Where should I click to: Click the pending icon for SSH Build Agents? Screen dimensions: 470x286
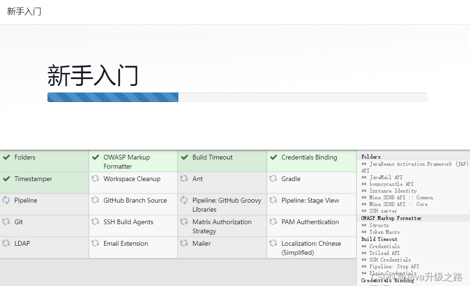95,222
